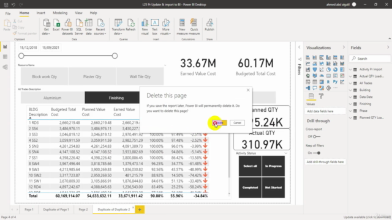The width and height of the screenshot is (392, 220).
Task: Open the Enter data tool
Action: (88, 27)
